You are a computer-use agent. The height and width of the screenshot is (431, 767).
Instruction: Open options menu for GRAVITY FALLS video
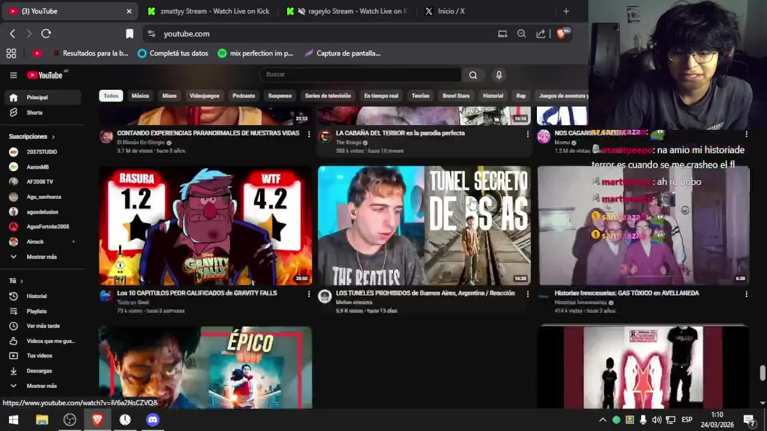[309, 294]
